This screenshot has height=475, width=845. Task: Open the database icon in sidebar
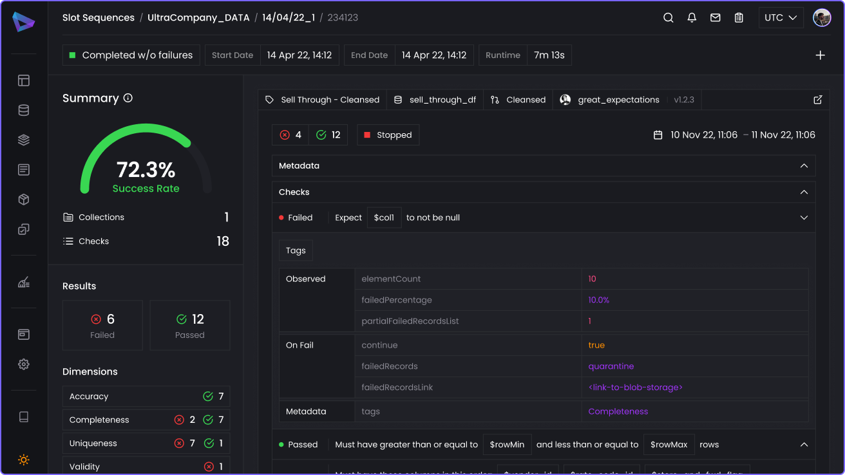pyautogui.click(x=24, y=110)
